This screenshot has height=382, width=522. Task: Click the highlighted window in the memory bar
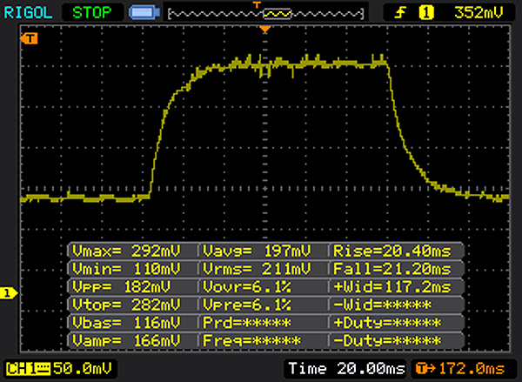(277, 14)
